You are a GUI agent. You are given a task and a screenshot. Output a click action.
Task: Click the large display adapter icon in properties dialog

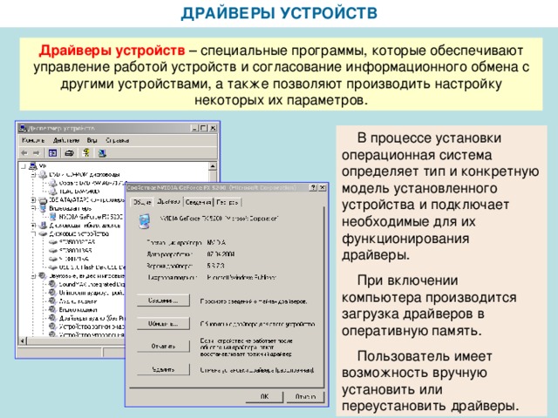coord(145,220)
